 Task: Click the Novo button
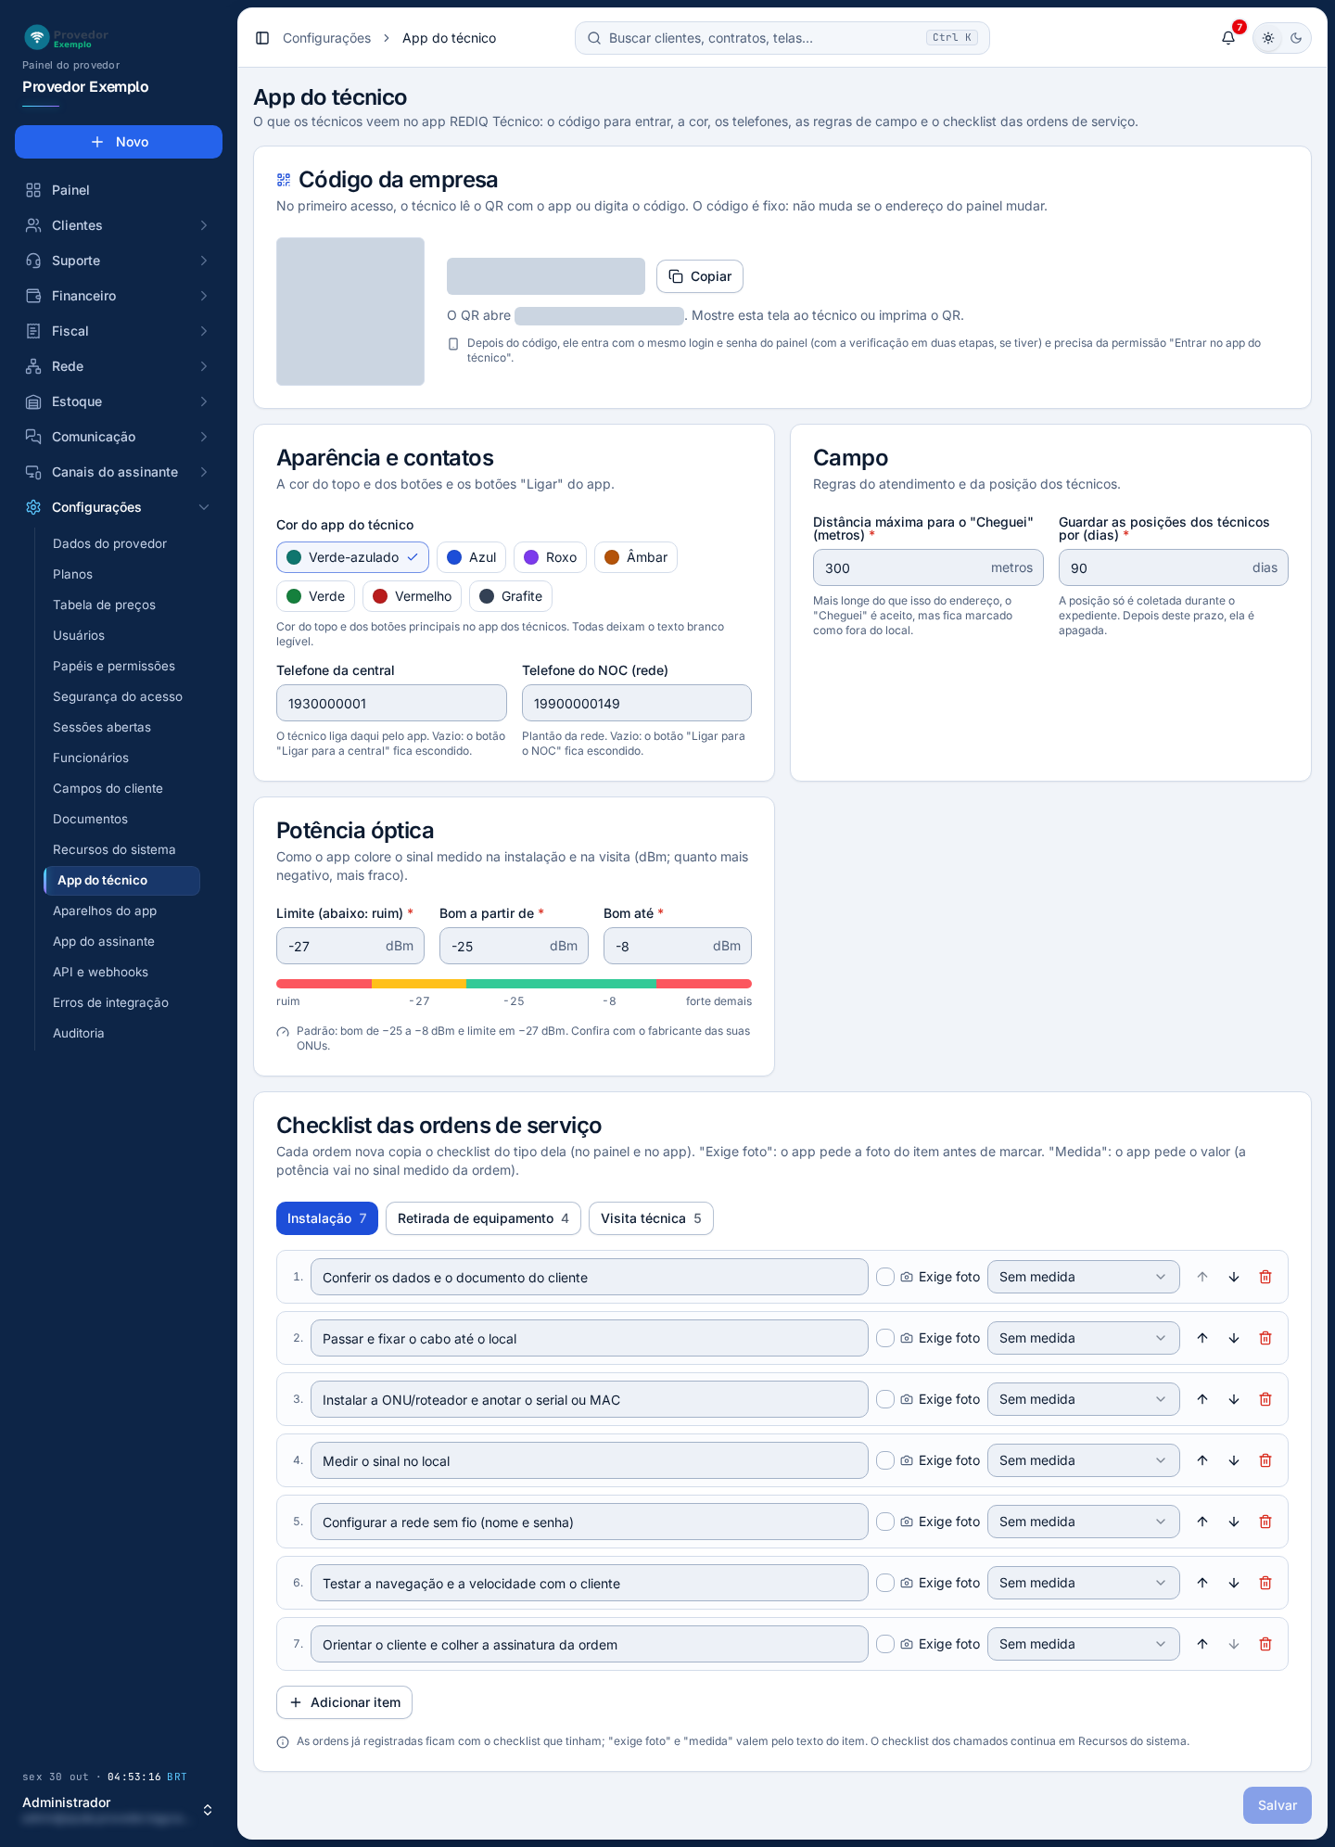tap(119, 142)
